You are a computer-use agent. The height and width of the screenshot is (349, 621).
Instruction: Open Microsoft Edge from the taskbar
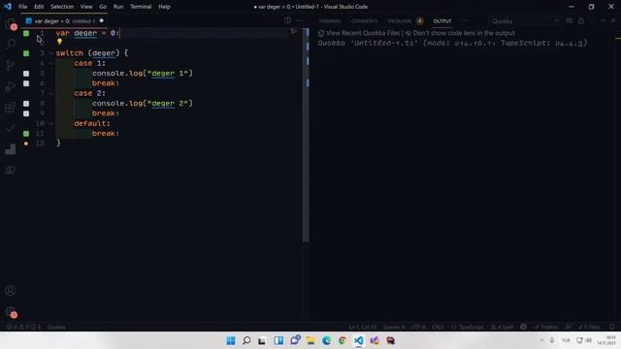click(326, 340)
